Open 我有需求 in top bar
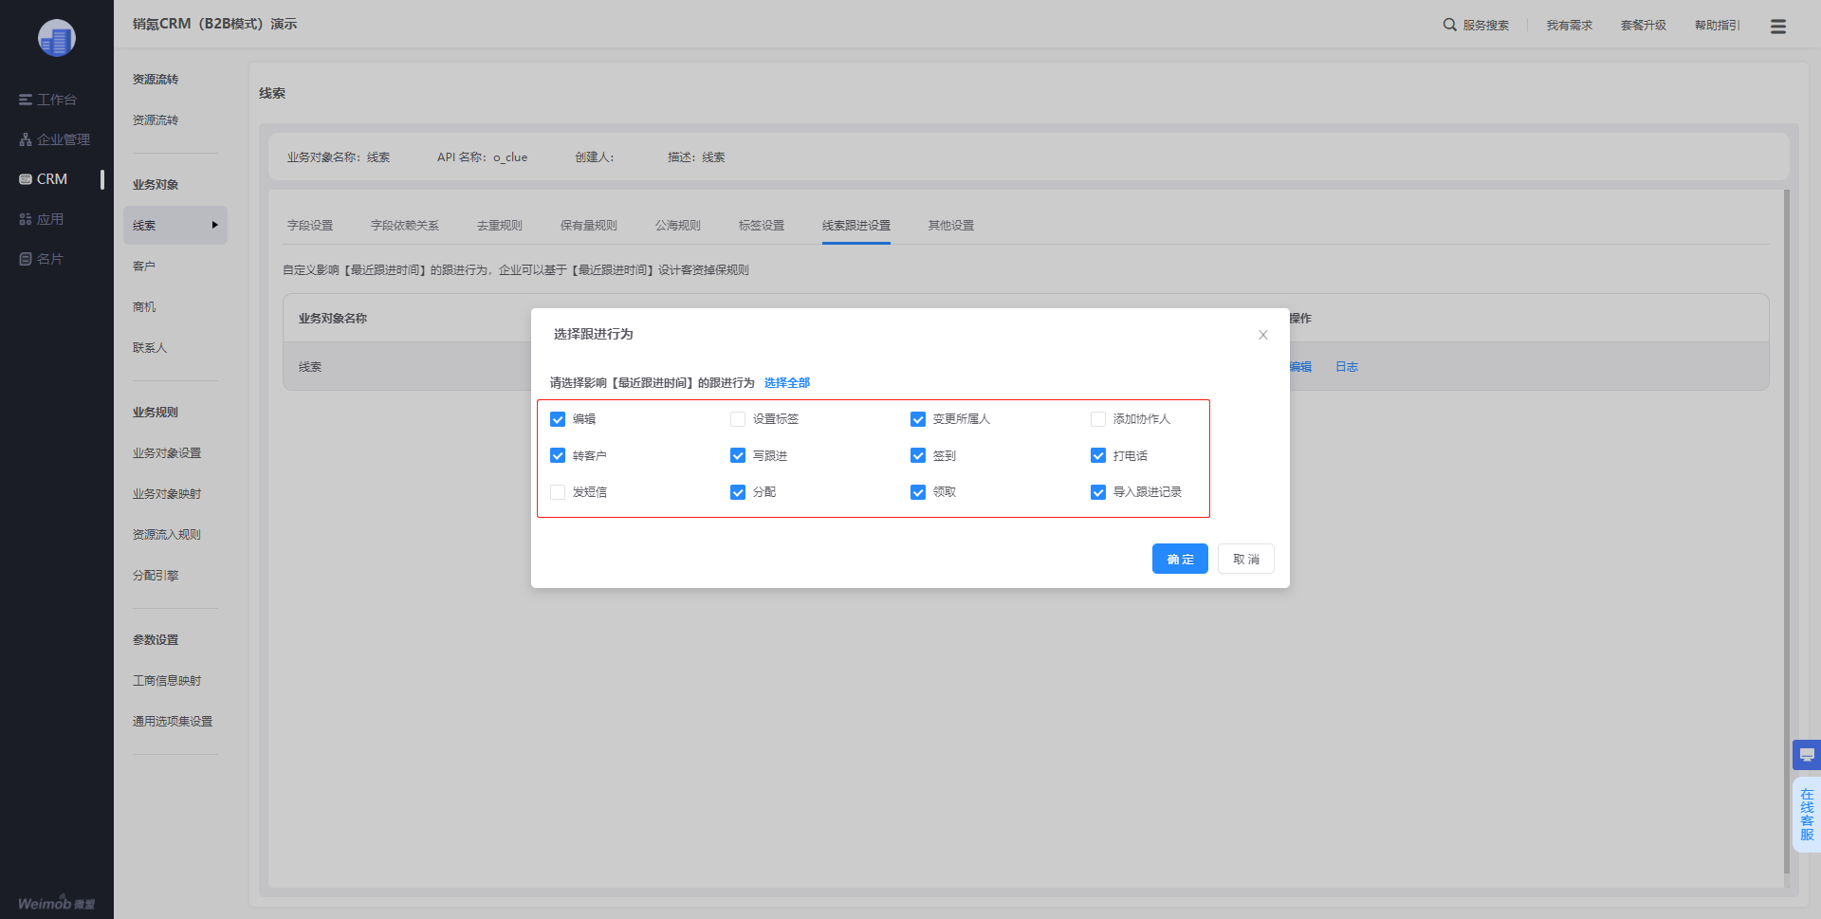This screenshot has width=1821, height=919. [1570, 26]
